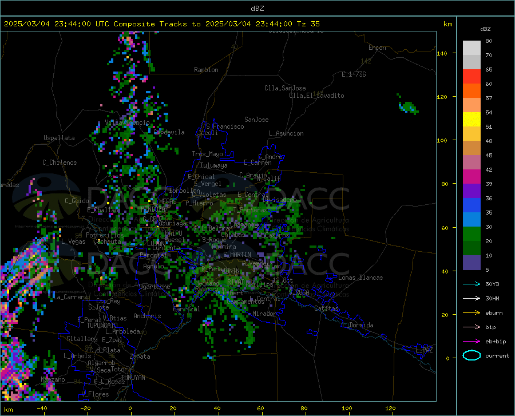
Task: Click the 'Mirador' map label
Action: (264, 314)
